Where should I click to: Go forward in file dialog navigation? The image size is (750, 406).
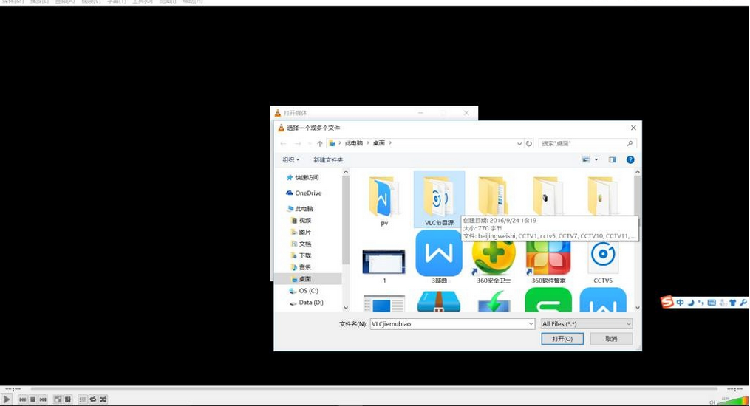point(298,143)
